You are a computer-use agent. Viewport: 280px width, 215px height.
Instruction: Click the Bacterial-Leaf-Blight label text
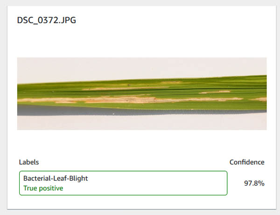(56, 178)
